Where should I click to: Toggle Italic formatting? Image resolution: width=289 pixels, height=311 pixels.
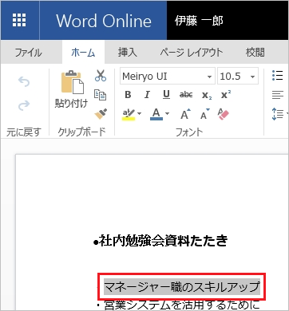(147, 95)
